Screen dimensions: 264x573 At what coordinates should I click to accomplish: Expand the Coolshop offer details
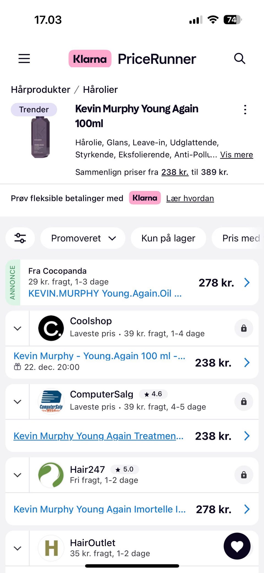[x=18, y=328]
